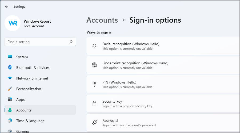Open the Apps settings category
The height and width of the screenshot is (133, 240).
pos(40,99)
